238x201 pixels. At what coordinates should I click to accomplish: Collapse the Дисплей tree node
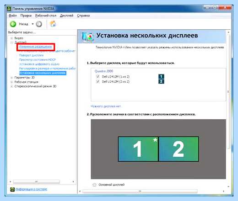click(11, 42)
